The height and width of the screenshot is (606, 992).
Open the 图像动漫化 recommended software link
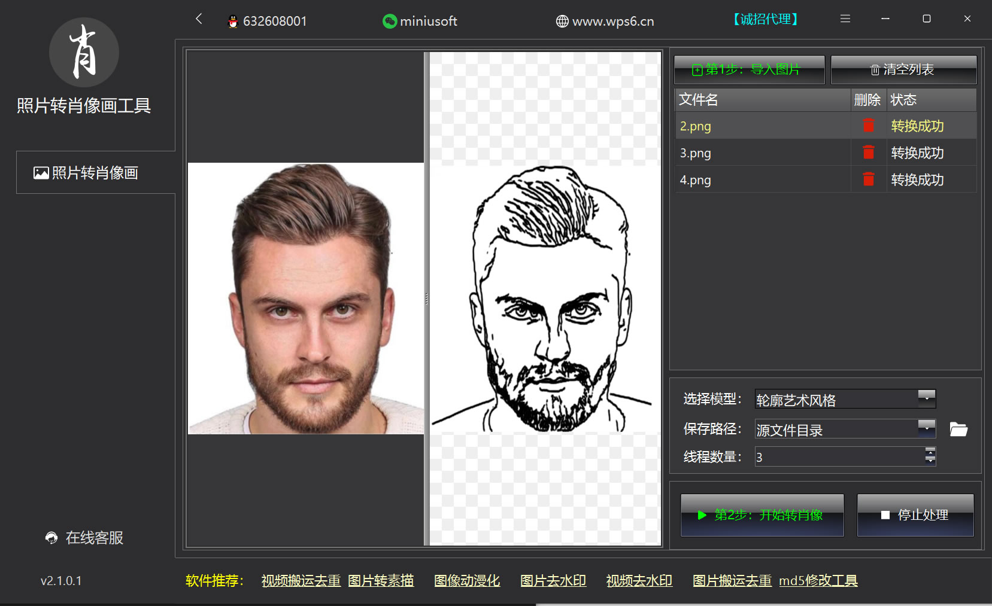pyautogui.click(x=466, y=581)
